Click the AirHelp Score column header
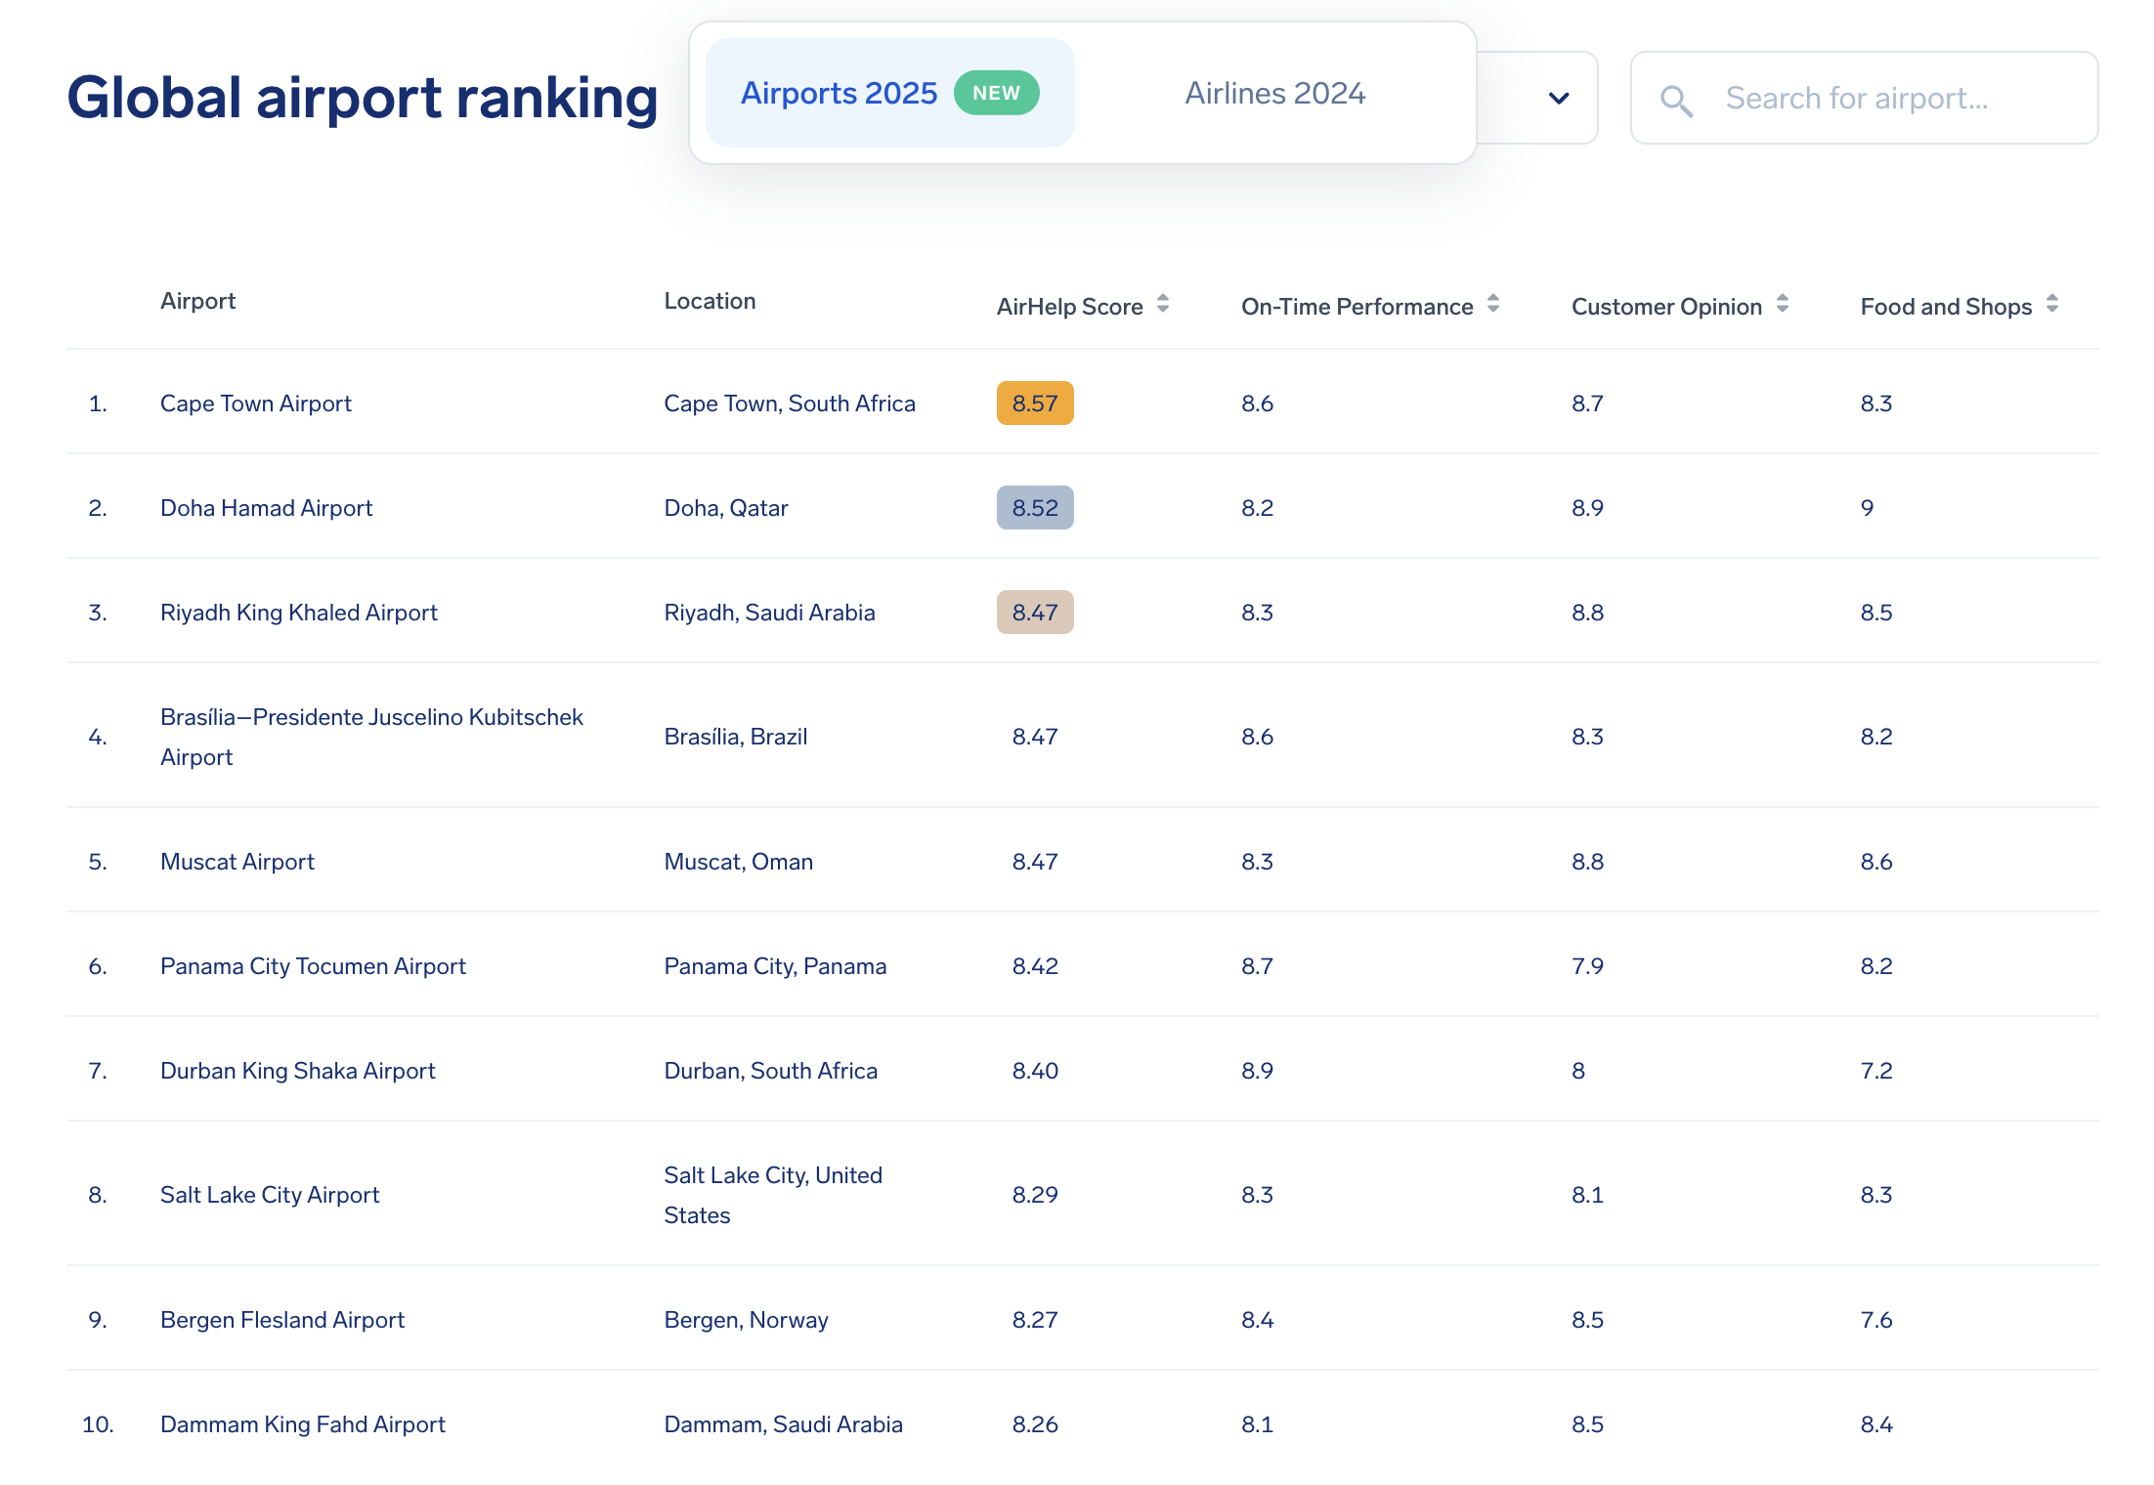The height and width of the screenshot is (1485, 2154). [1069, 307]
